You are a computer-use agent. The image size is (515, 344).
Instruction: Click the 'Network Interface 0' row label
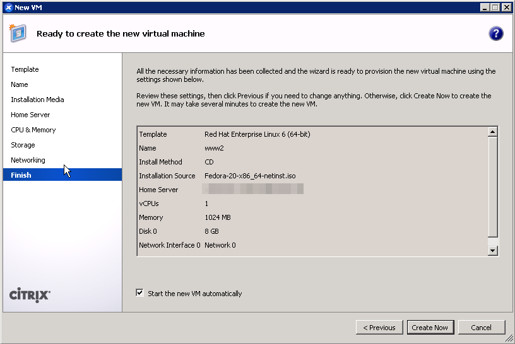coord(170,245)
